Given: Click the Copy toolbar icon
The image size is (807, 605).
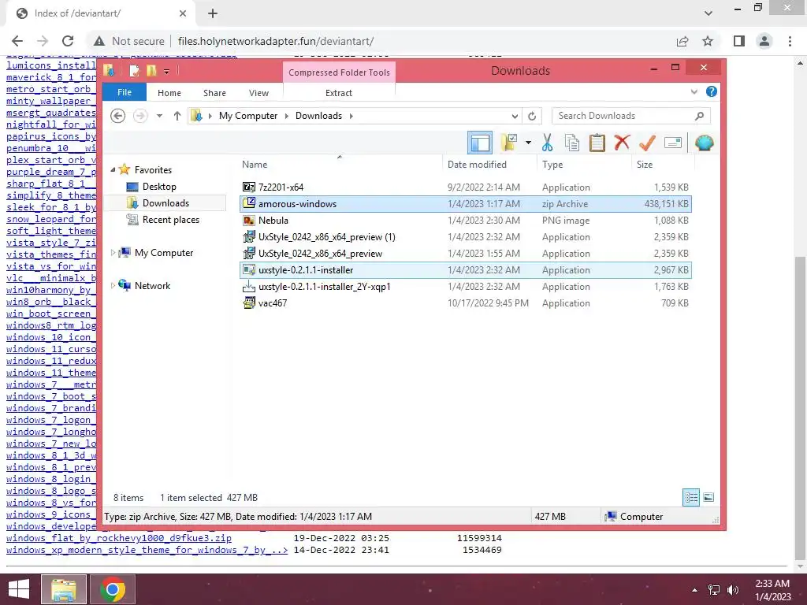Looking at the screenshot, I should (572, 143).
